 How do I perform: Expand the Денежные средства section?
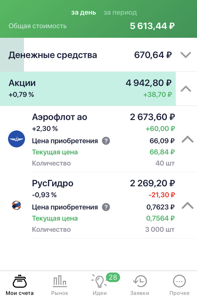tap(186, 55)
